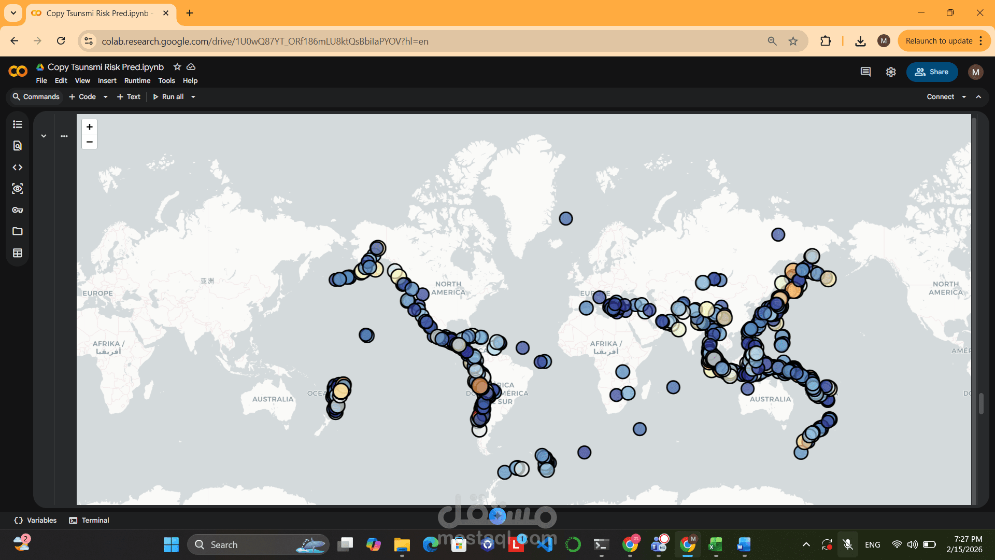Viewport: 995px width, 560px height.
Task: Open the Tools menu
Action: tap(166, 81)
